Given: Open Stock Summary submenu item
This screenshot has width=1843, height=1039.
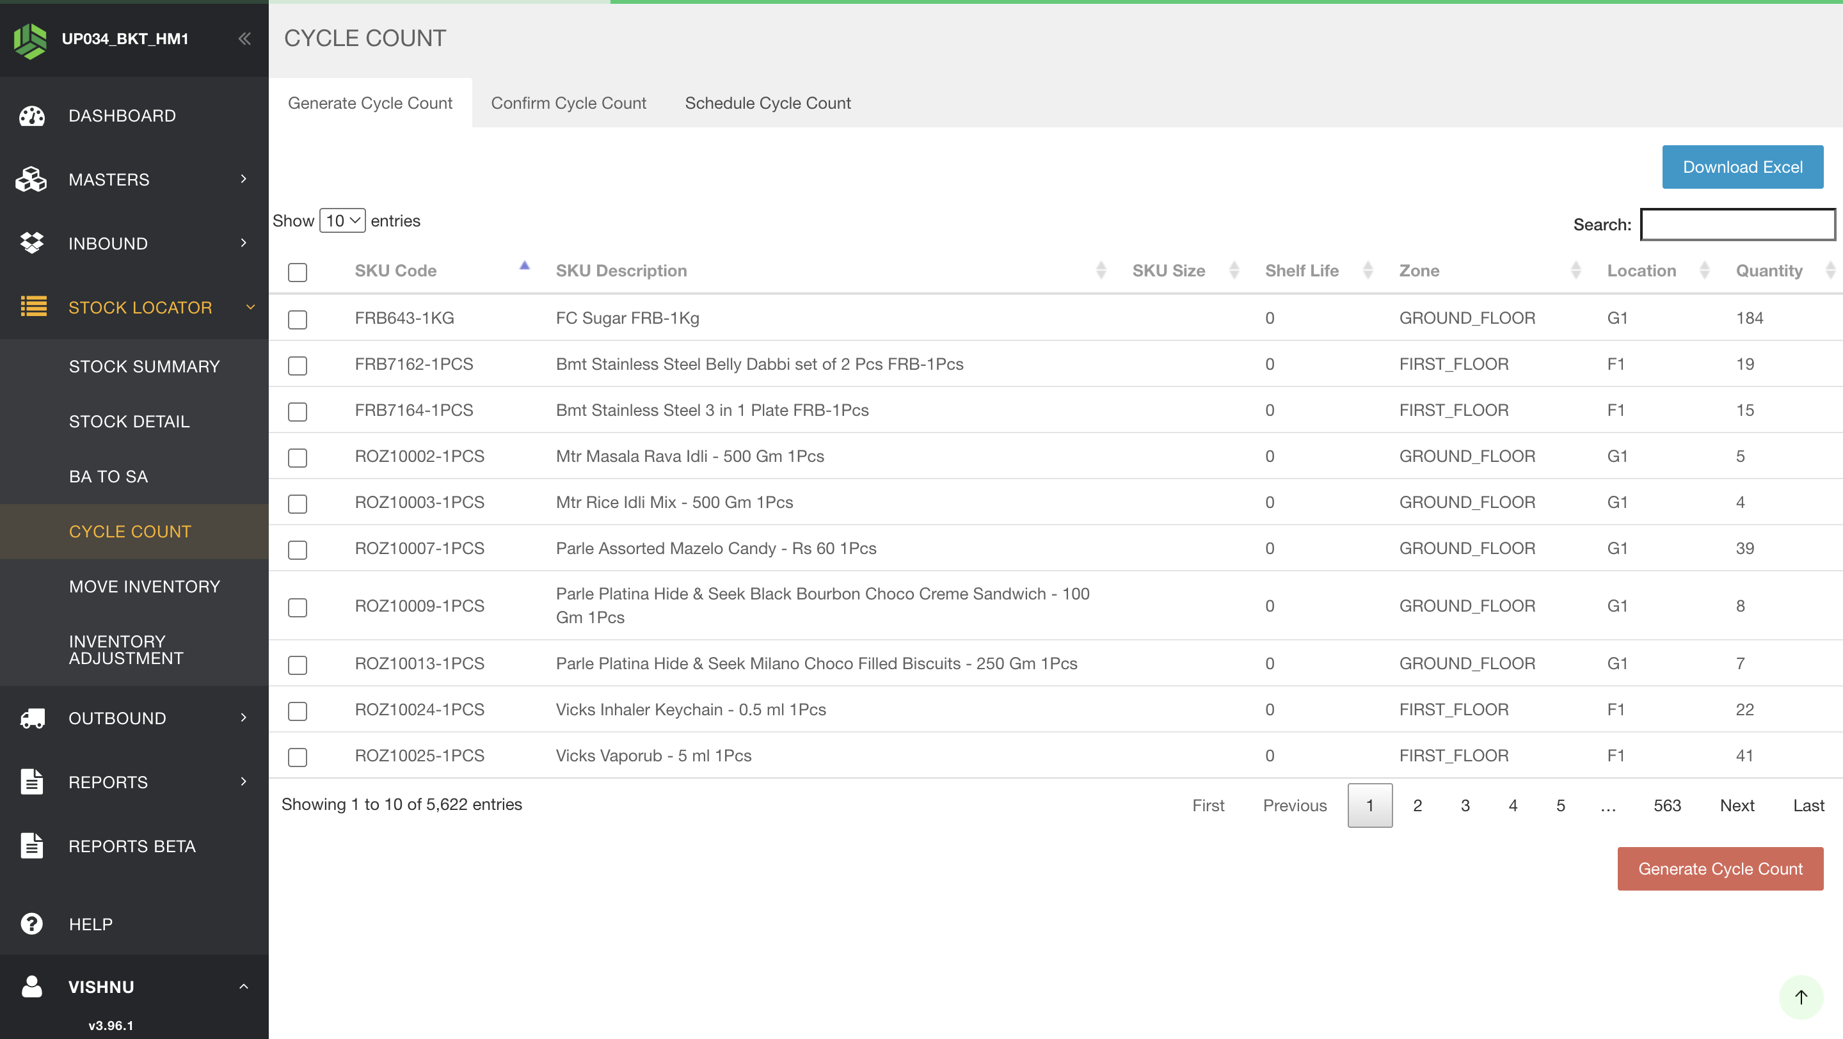Looking at the screenshot, I should tap(134, 366).
